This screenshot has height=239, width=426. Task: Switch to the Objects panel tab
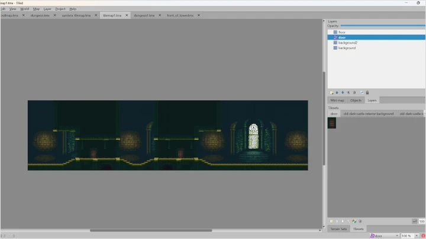(356, 100)
